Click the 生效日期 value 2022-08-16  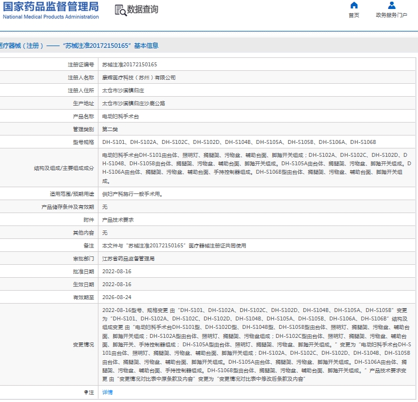point(117,284)
